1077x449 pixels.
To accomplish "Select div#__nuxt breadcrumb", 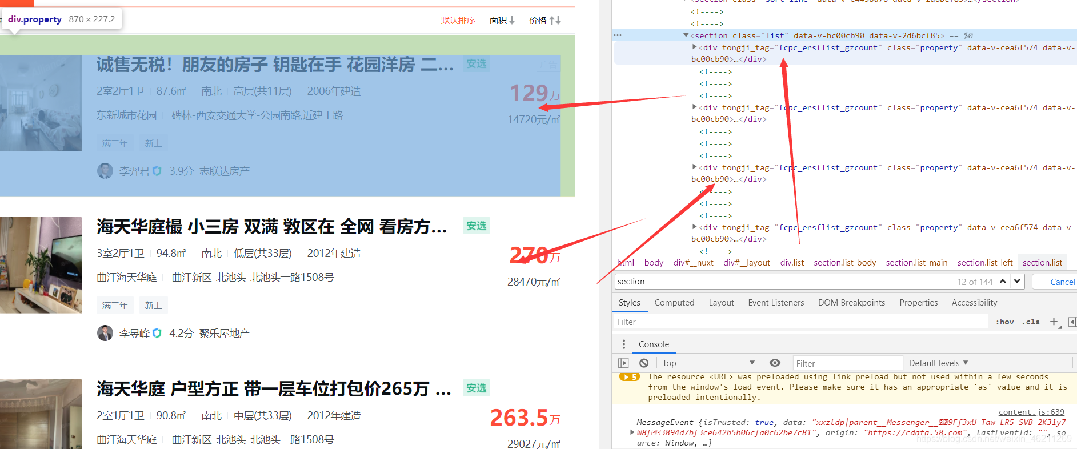I will coord(693,263).
